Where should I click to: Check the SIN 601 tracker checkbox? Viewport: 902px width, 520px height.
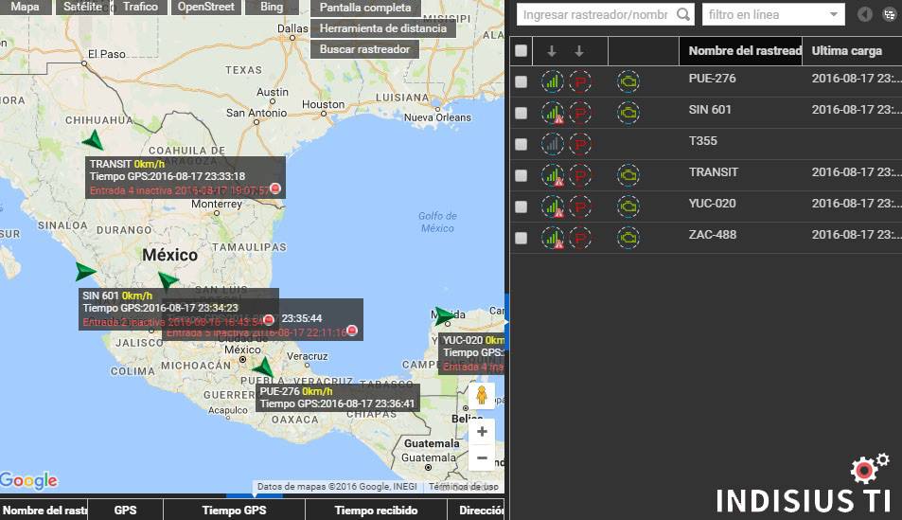[x=522, y=113]
